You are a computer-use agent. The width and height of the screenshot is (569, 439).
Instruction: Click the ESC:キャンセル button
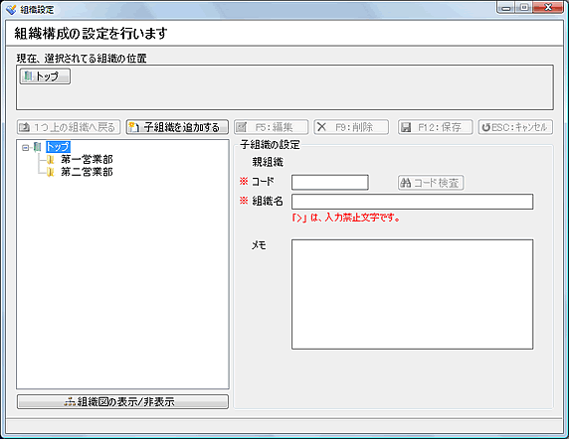pos(515,127)
